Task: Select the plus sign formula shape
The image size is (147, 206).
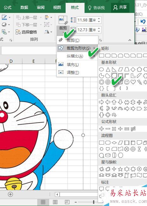Action: pos(101,129)
